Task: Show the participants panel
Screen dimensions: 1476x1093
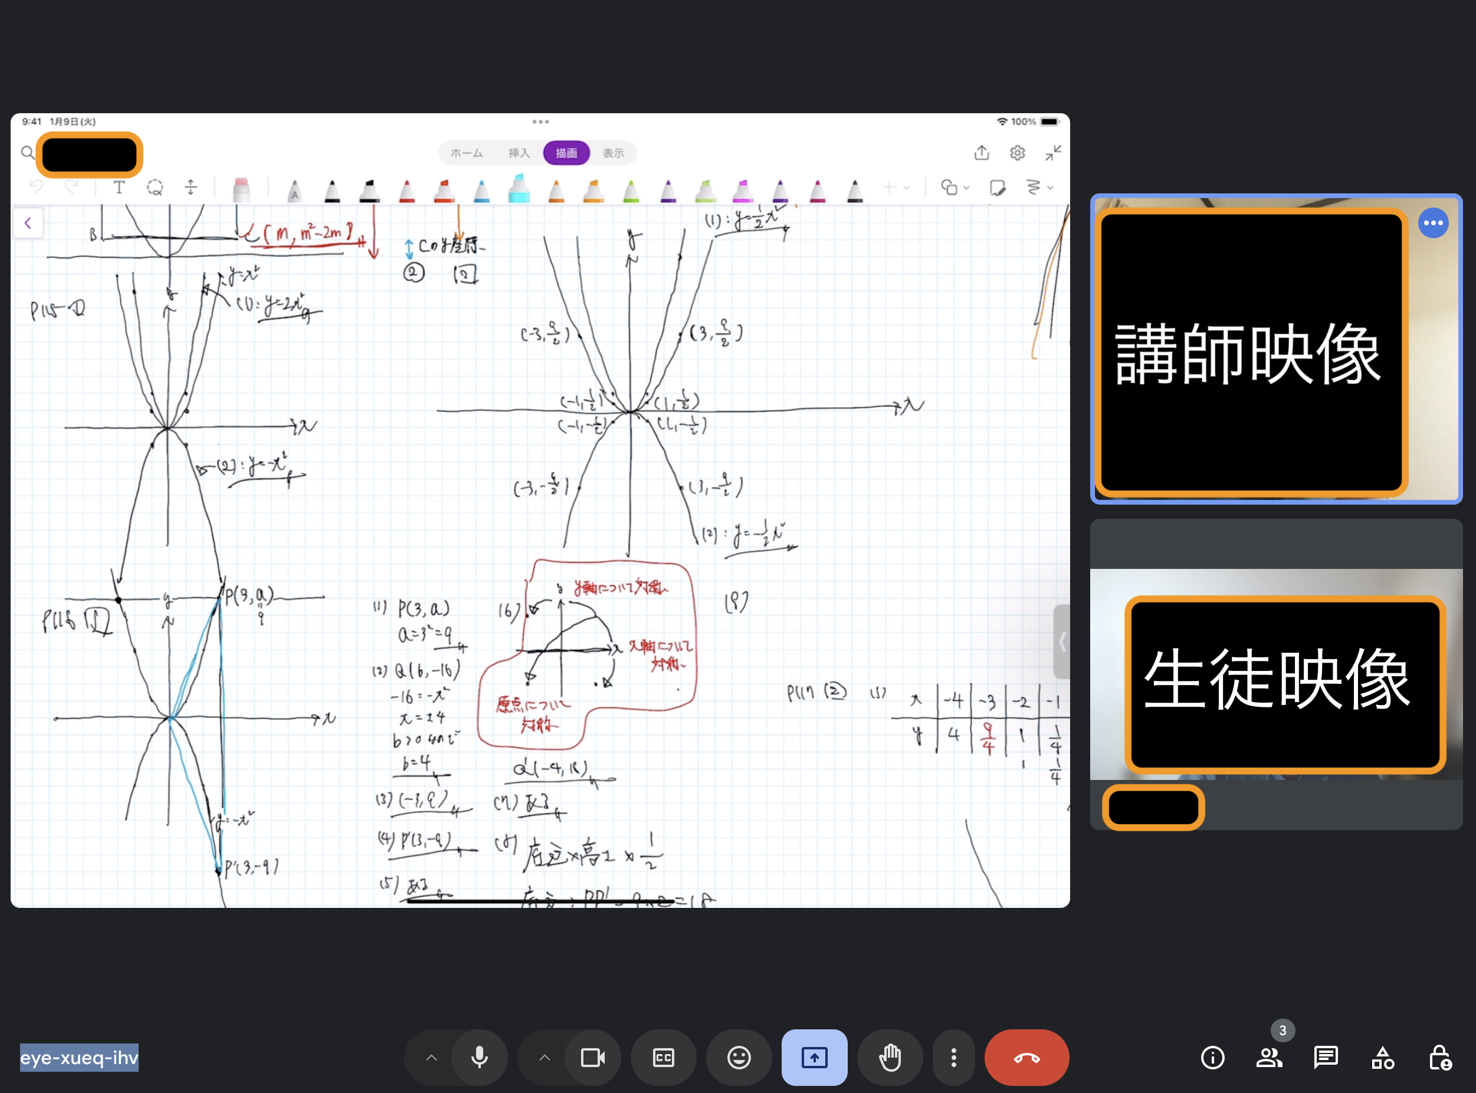Action: click(1269, 1057)
